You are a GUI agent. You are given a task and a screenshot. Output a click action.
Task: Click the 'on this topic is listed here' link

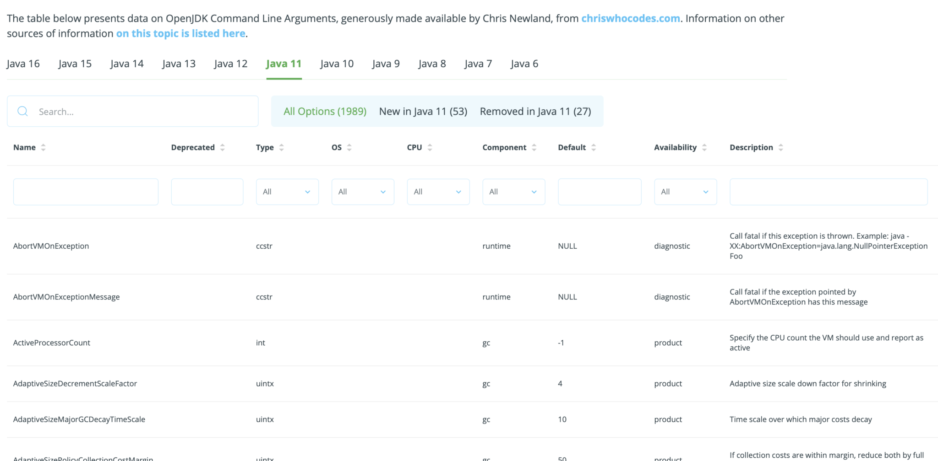pos(180,33)
